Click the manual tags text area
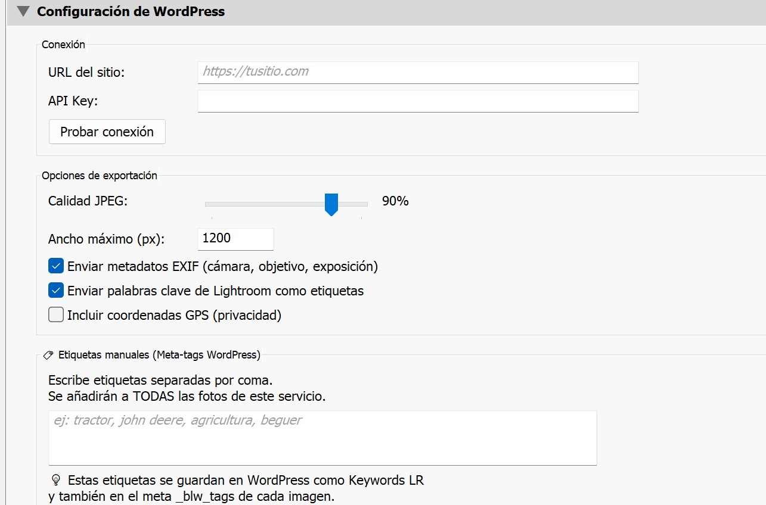Image resolution: width=766 pixels, height=505 pixels. (322, 438)
